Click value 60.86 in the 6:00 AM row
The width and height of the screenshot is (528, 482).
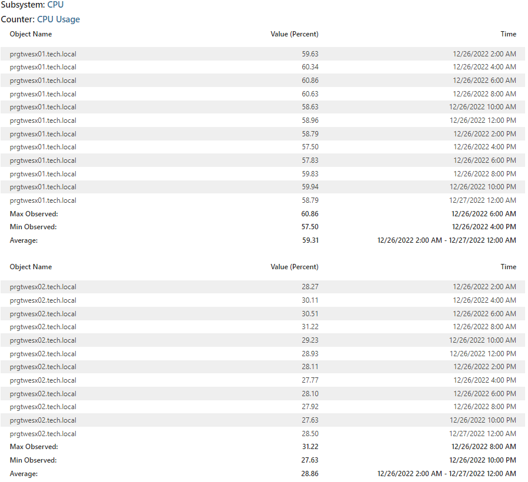coord(310,81)
